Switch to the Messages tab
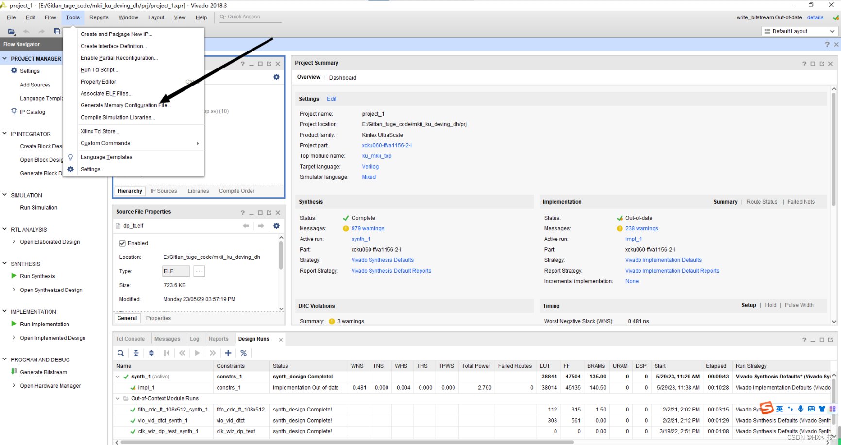Screen dimensions: 841x445 point(167,339)
